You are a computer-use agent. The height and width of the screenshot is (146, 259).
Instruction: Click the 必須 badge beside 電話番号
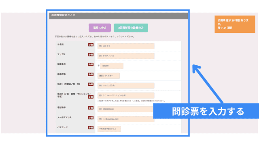click(x=91, y=108)
